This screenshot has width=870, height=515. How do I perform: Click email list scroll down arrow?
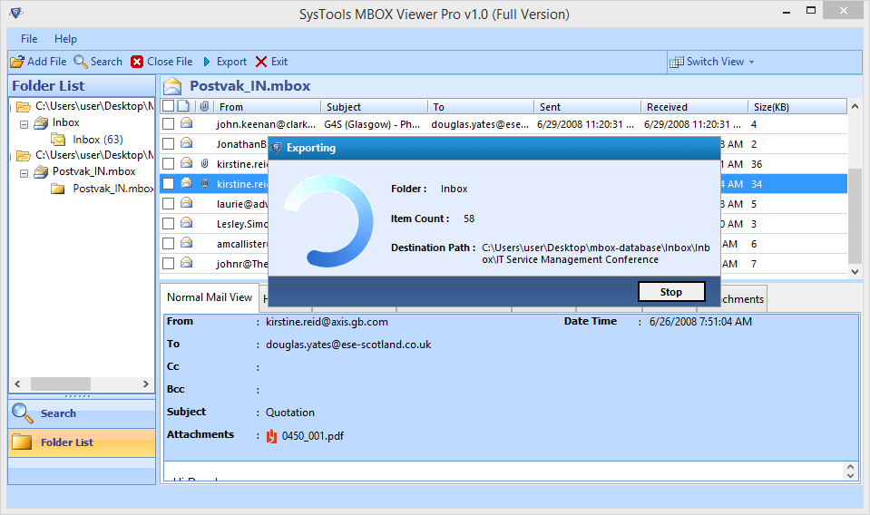(855, 272)
